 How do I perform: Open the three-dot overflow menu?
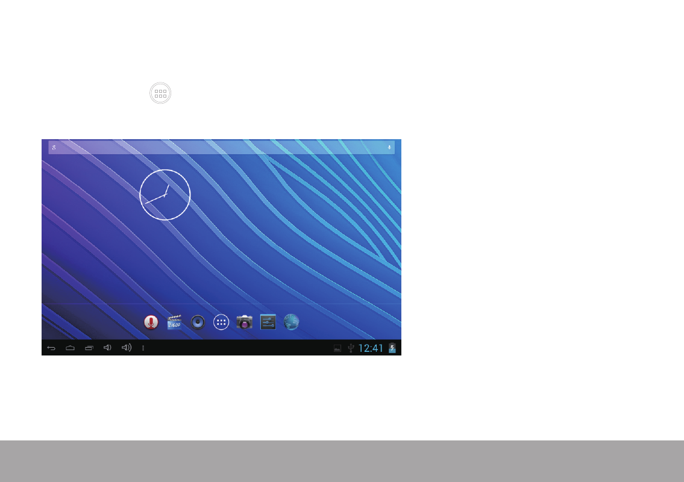tap(143, 348)
